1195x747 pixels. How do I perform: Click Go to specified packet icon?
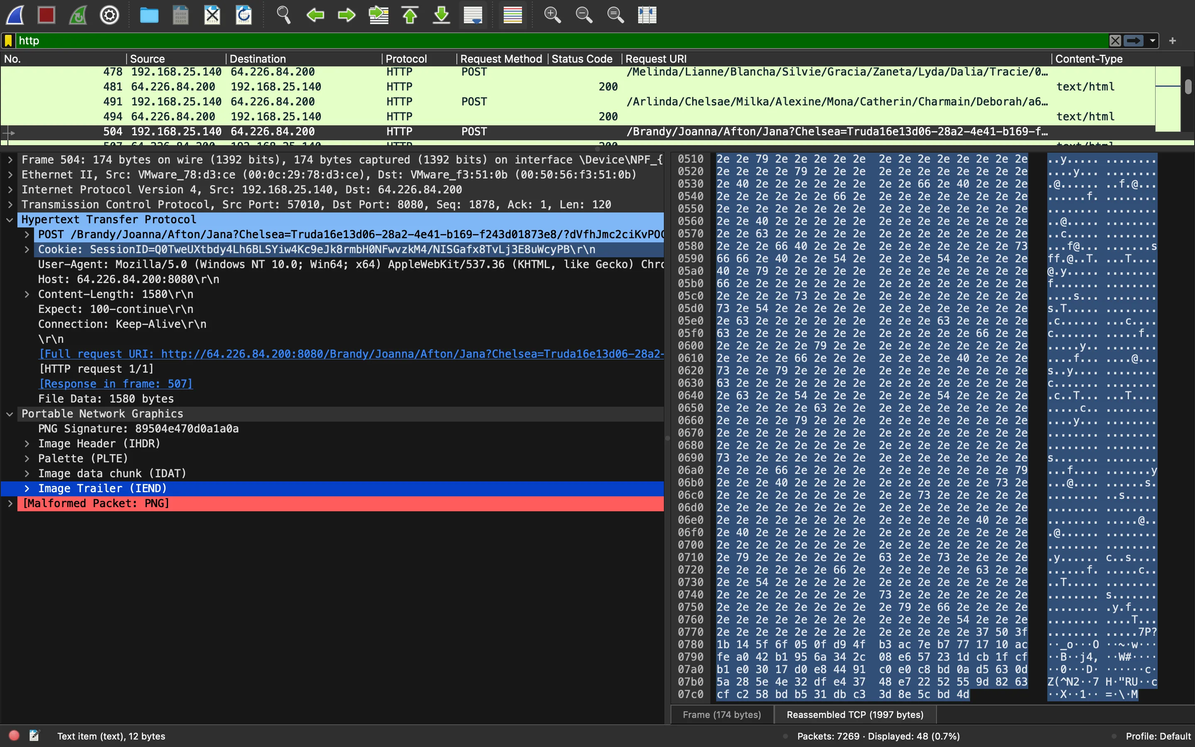click(378, 15)
